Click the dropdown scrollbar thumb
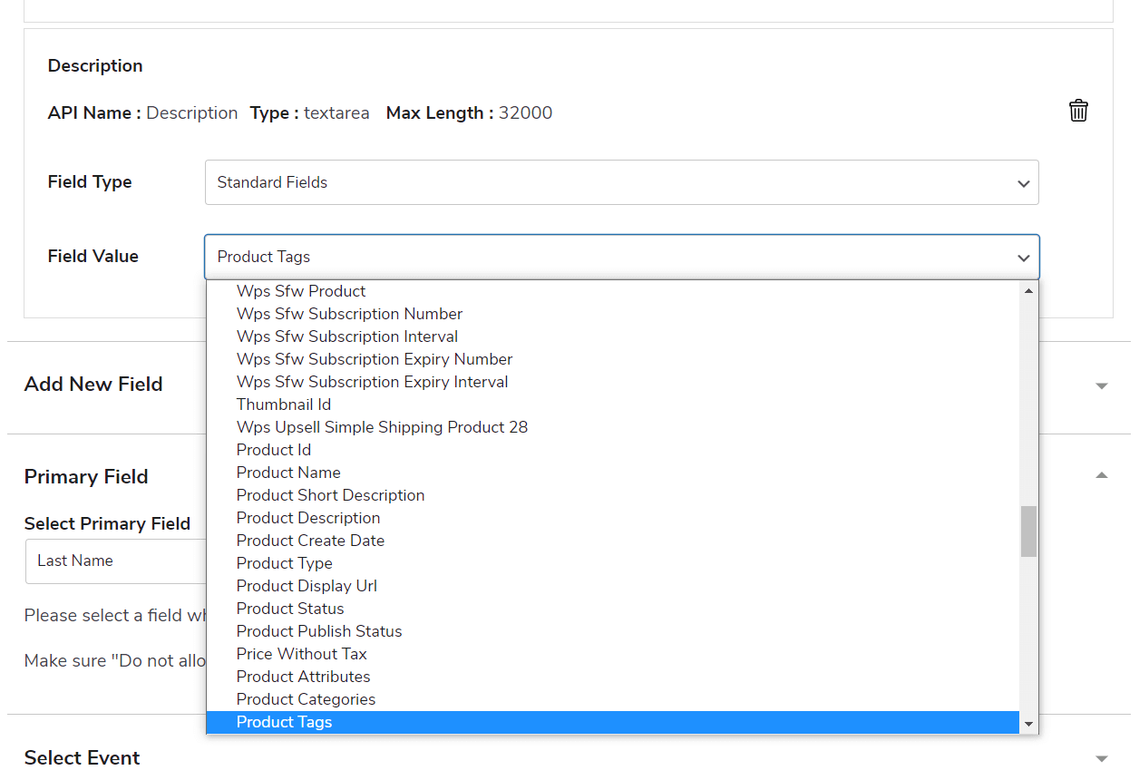This screenshot has height=780, width=1139. 1028,531
